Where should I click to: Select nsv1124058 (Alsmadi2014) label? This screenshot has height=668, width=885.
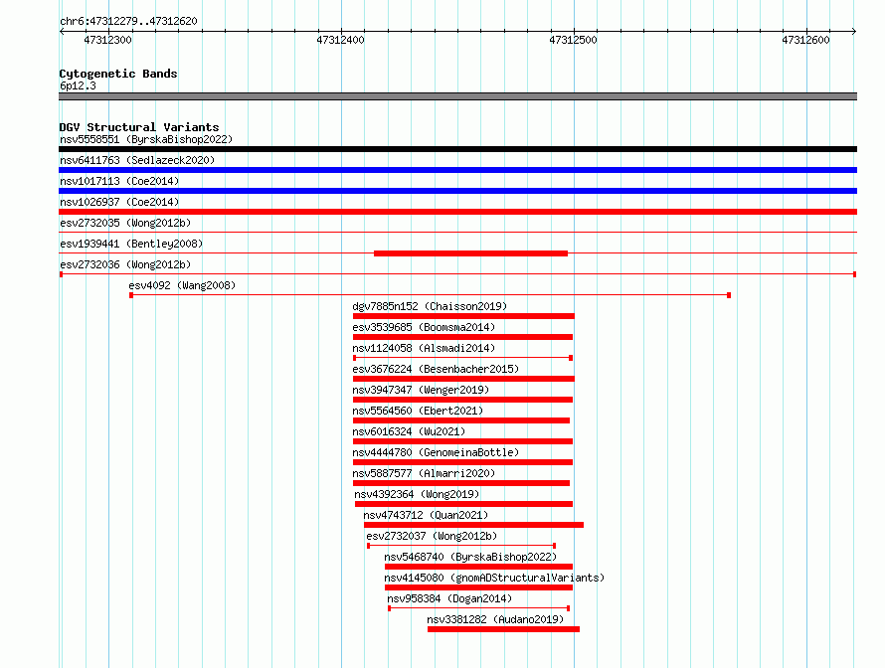[424, 348]
